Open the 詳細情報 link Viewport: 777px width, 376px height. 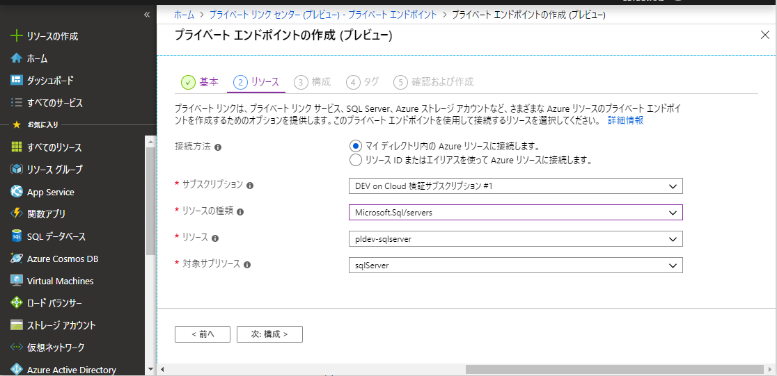click(625, 121)
